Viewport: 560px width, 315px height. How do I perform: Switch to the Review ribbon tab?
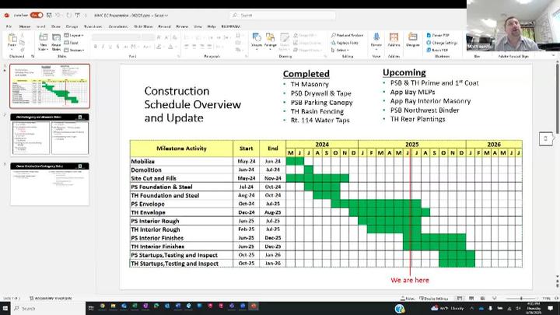point(182,26)
